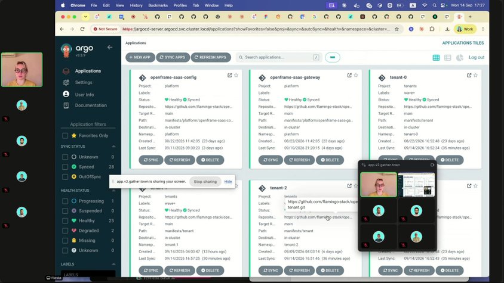Reload the page in Chrome

pos(82,29)
